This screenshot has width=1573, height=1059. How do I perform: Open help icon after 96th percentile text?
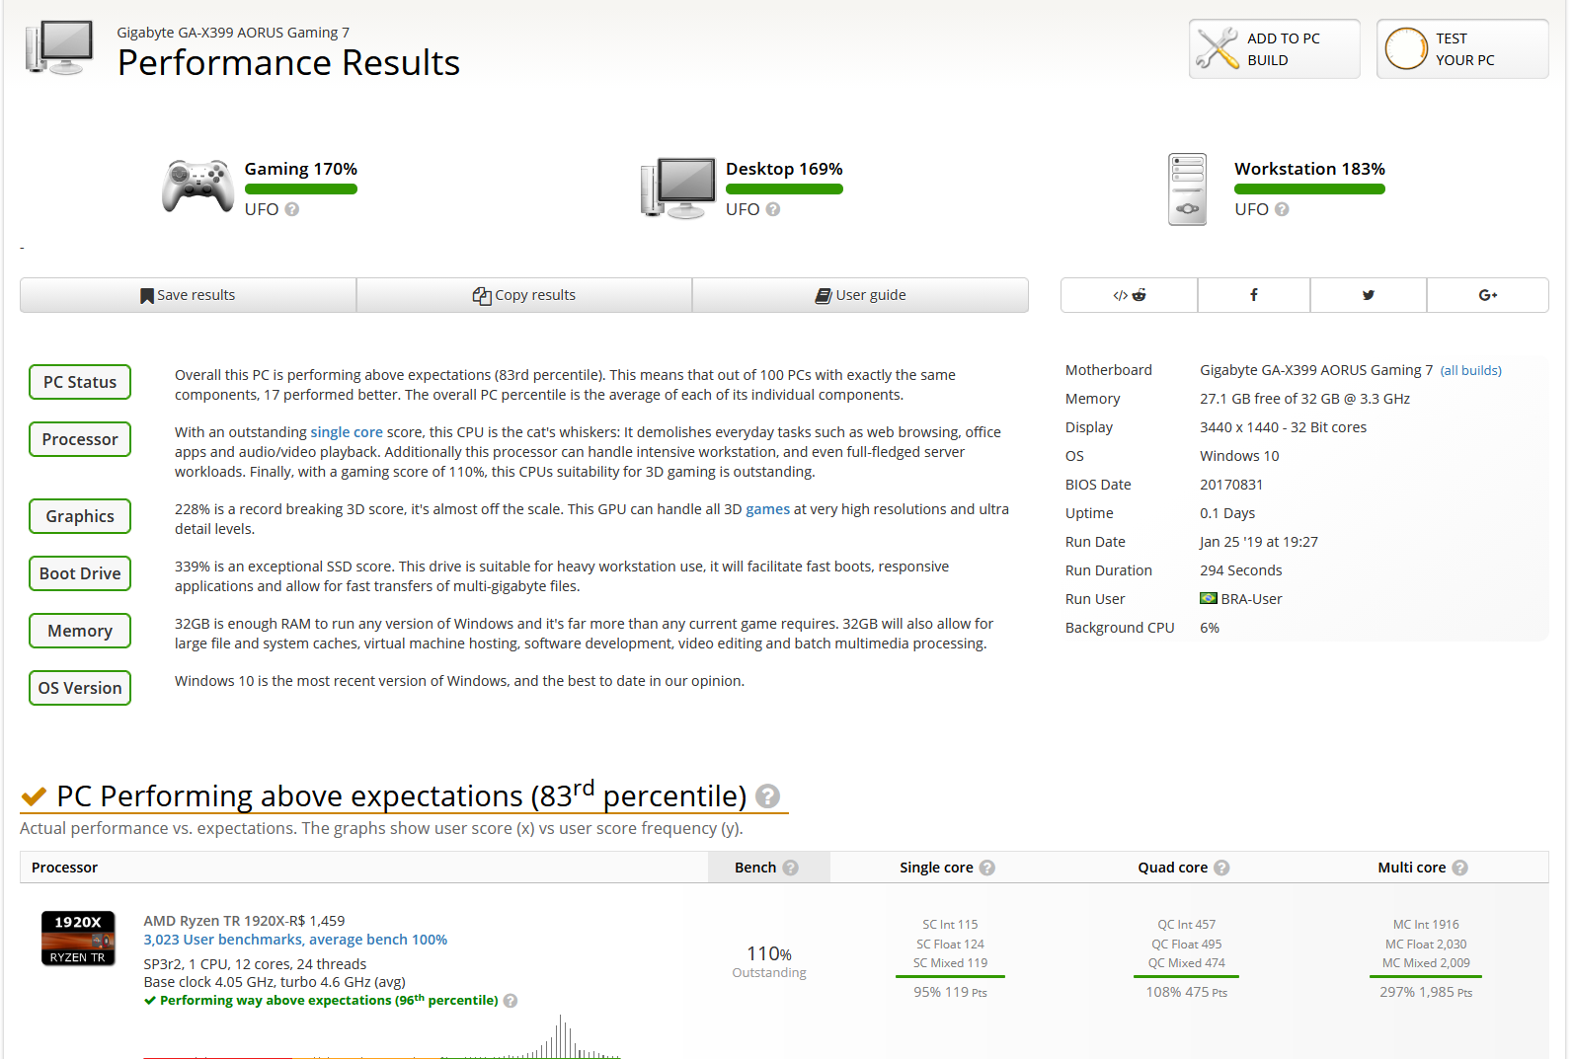click(x=511, y=1001)
